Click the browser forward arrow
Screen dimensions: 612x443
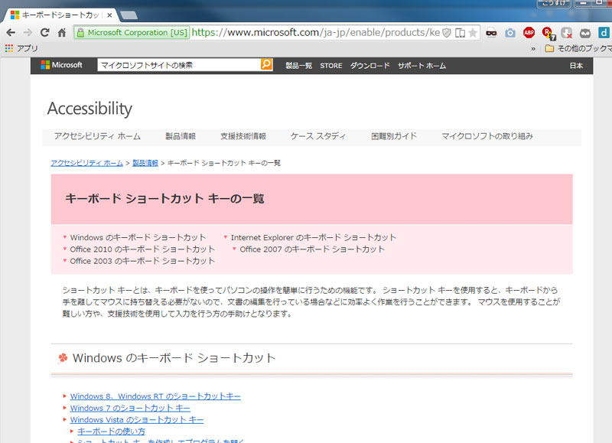tap(28, 33)
